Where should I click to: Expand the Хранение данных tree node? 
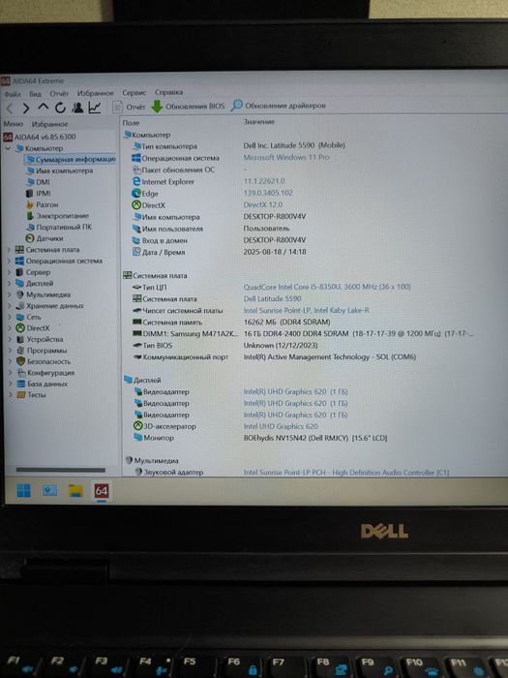tap(9, 306)
